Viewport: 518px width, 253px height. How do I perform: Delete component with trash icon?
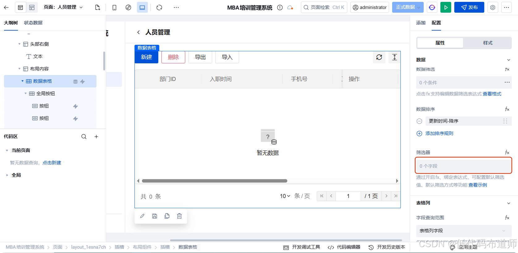click(179, 216)
